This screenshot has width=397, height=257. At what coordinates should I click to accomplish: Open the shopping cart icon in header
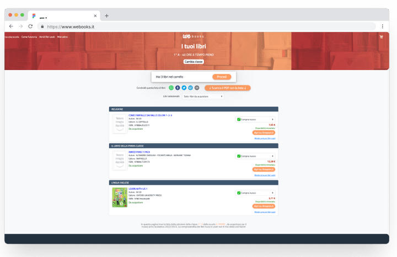click(x=382, y=37)
